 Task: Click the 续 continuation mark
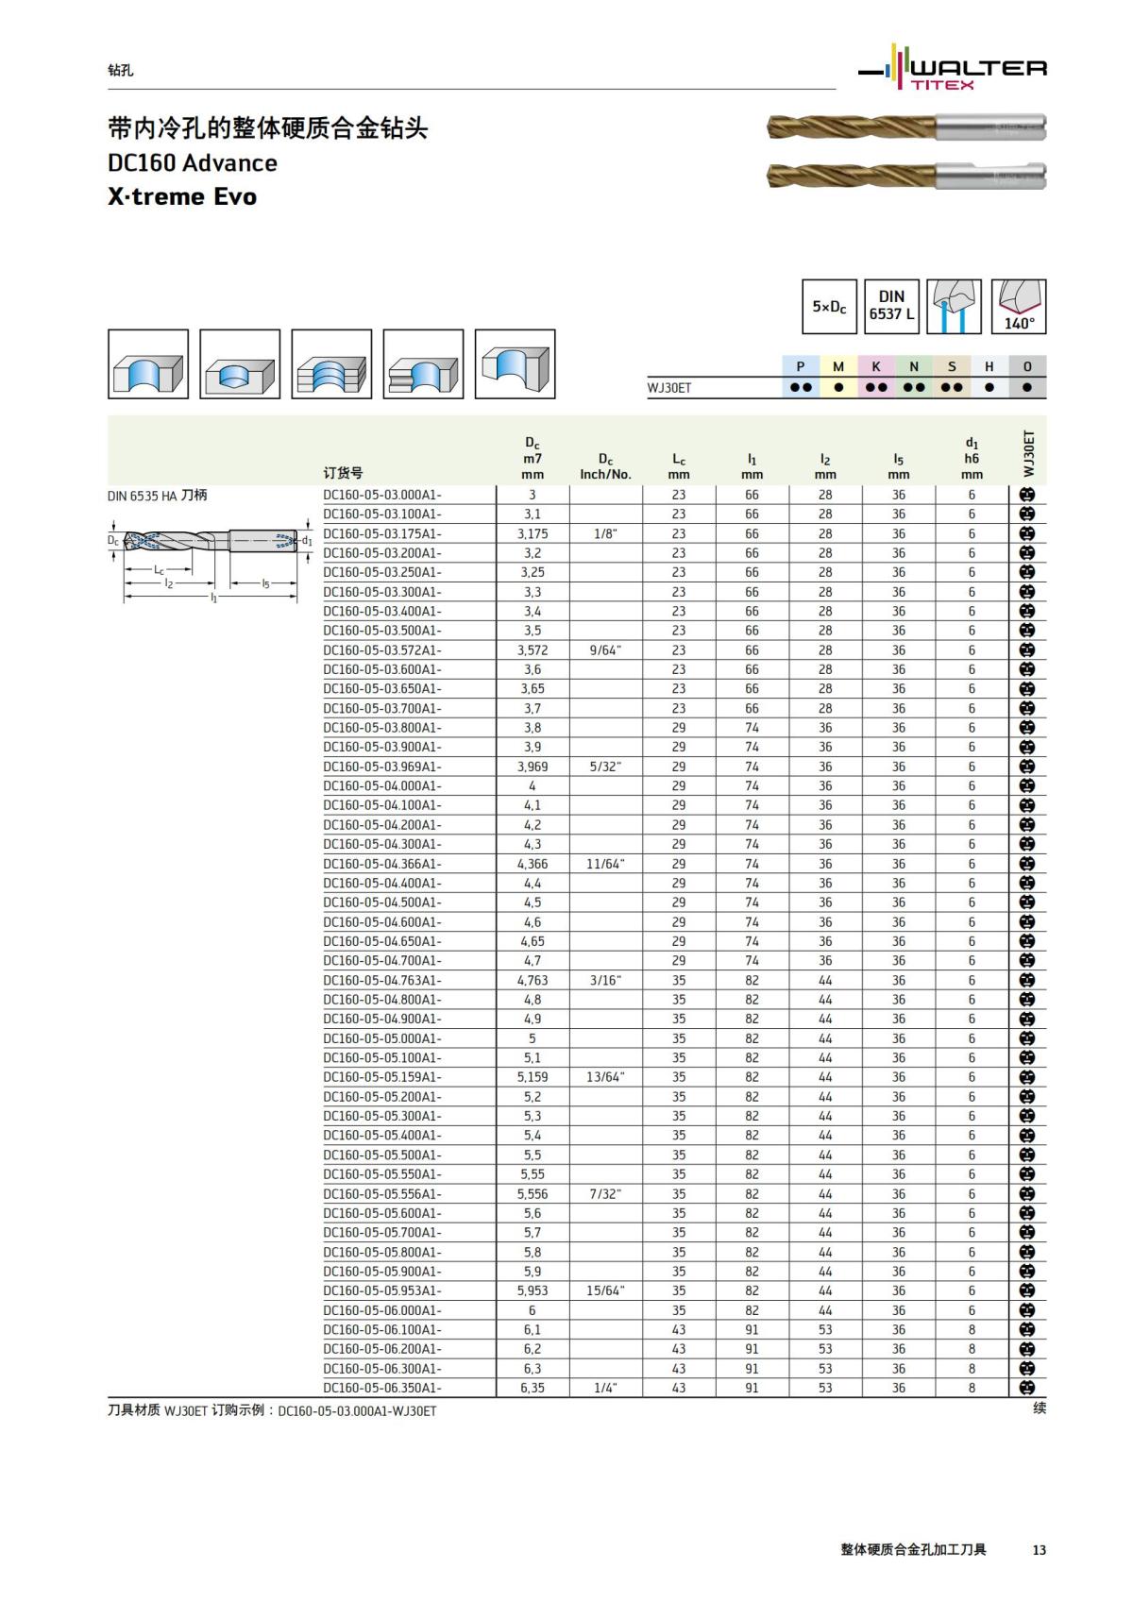[x=1040, y=1408]
